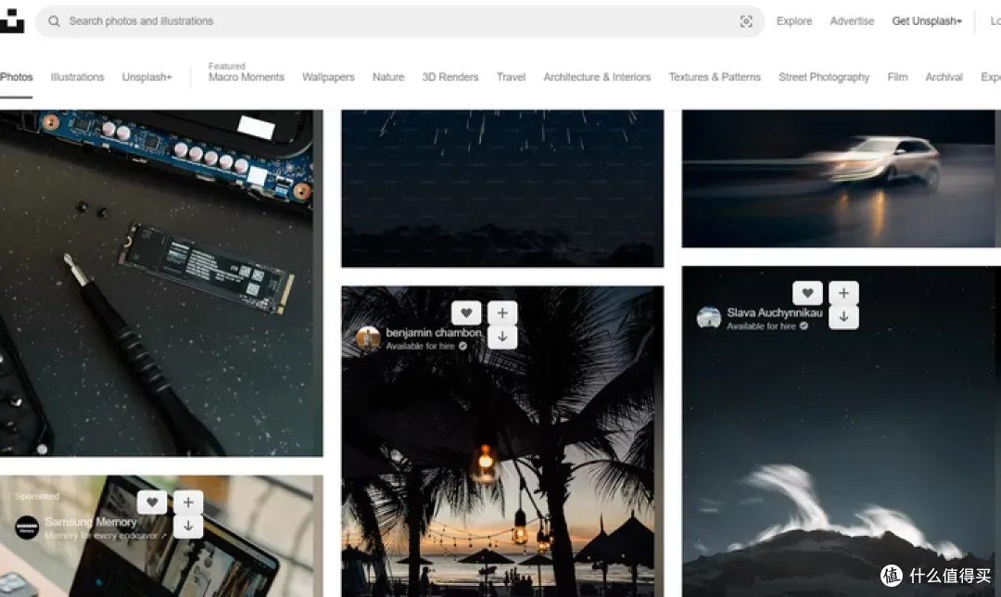The width and height of the screenshot is (1001, 597).
Task: Open the Samsung Memory sponsor link
Action: [x=91, y=522]
